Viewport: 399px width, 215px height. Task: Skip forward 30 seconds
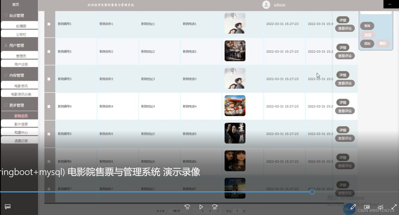[215, 207]
